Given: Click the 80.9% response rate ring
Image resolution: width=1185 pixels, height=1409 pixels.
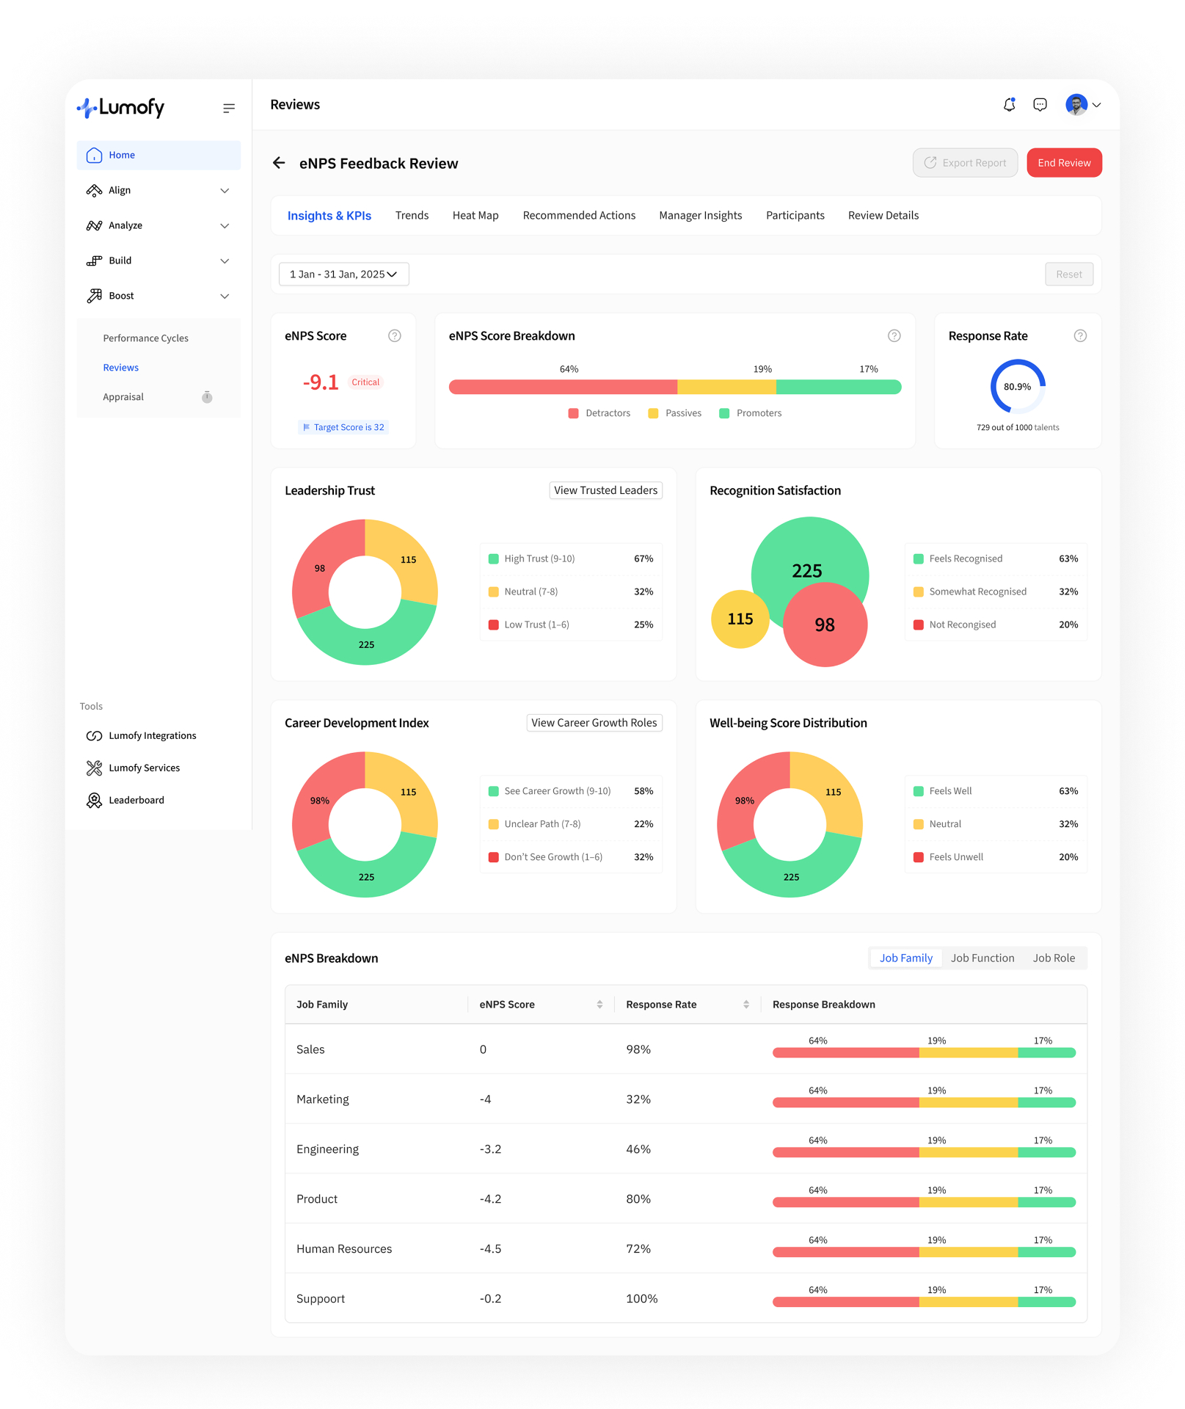Looking at the screenshot, I should [1018, 387].
